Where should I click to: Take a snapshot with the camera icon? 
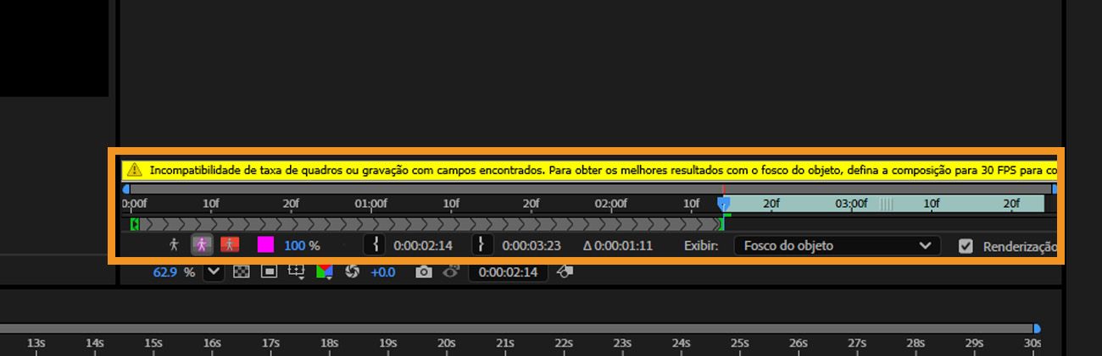pos(424,272)
